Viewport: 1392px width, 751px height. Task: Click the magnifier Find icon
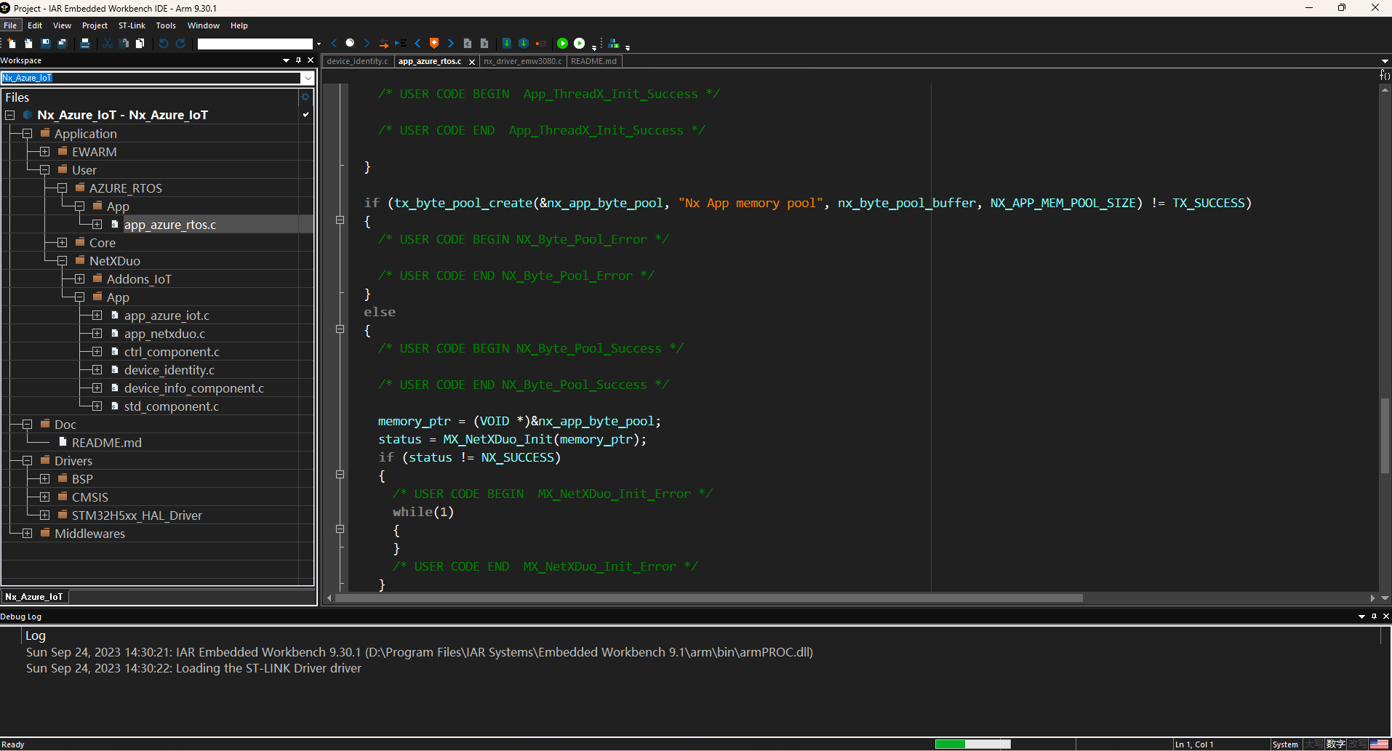350,44
